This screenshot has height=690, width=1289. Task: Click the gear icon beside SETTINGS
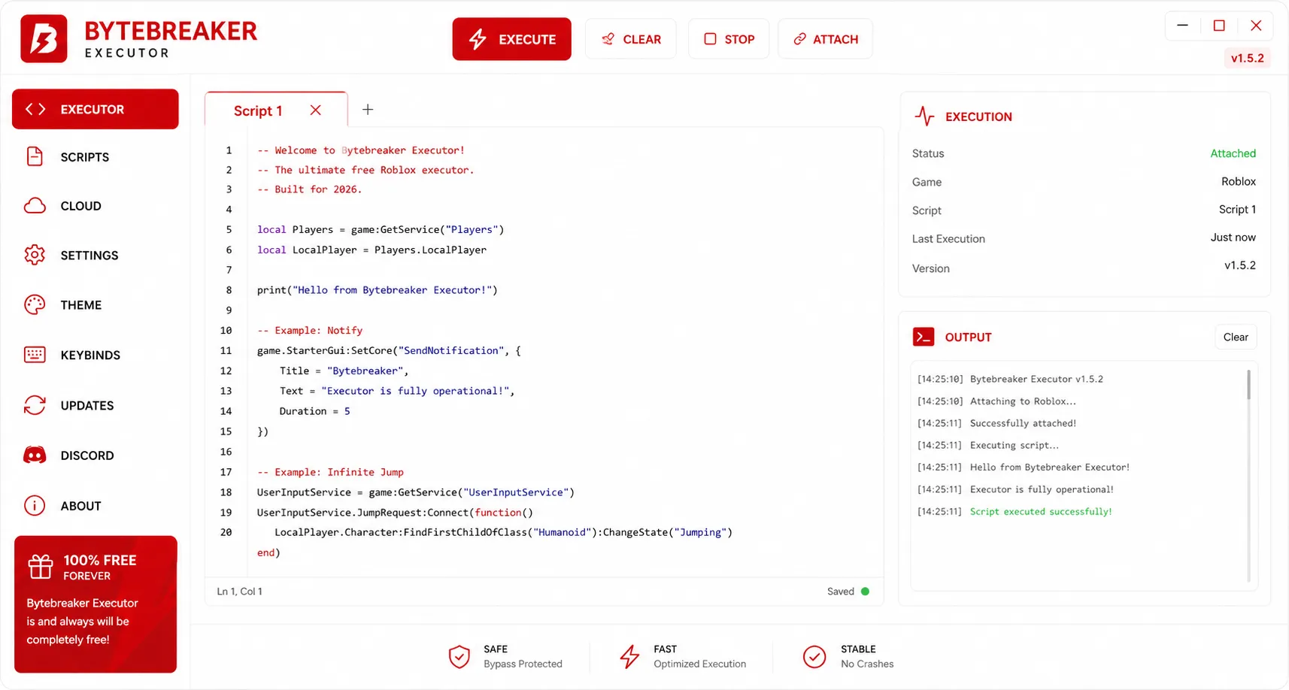pos(35,255)
